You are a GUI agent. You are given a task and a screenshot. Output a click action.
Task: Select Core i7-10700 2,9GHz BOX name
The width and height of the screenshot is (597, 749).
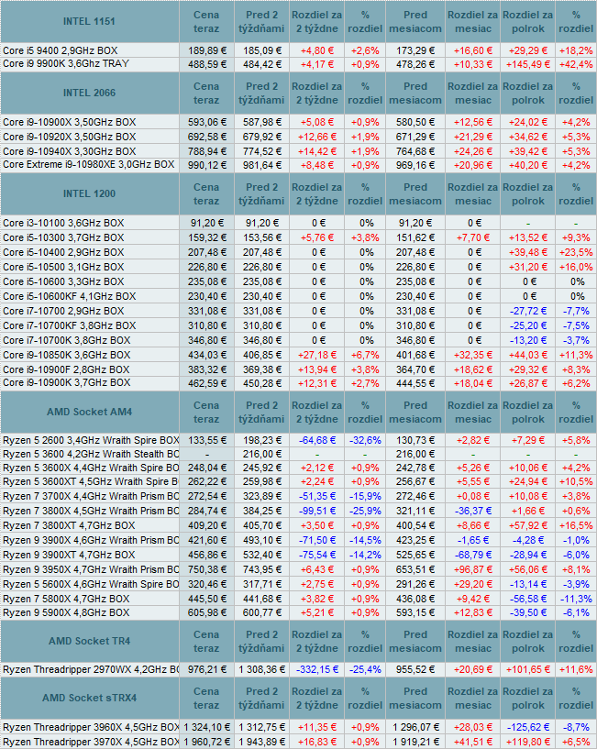(63, 312)
